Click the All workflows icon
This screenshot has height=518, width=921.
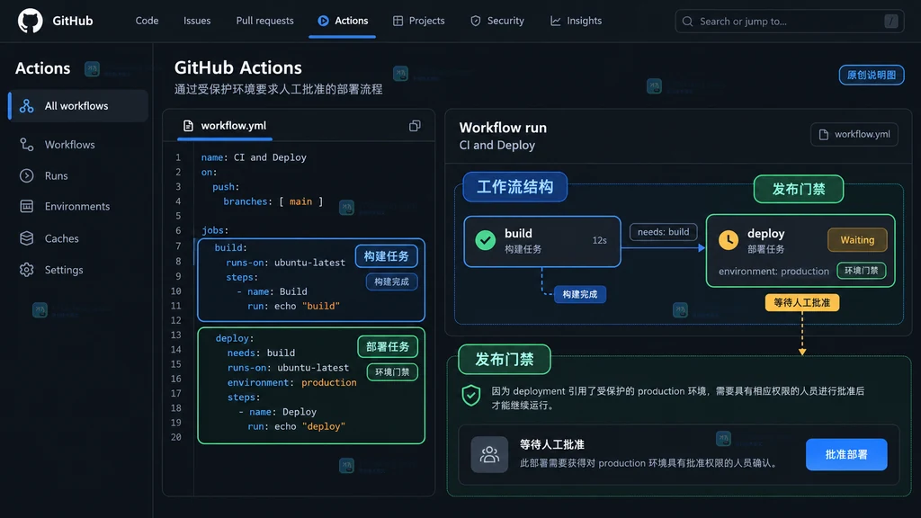coord(26,106)
